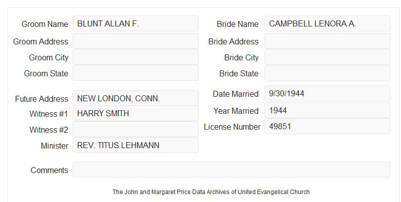This screenshot has height=202, width=401.
Task: Click the License Number field
Action: 327,126
